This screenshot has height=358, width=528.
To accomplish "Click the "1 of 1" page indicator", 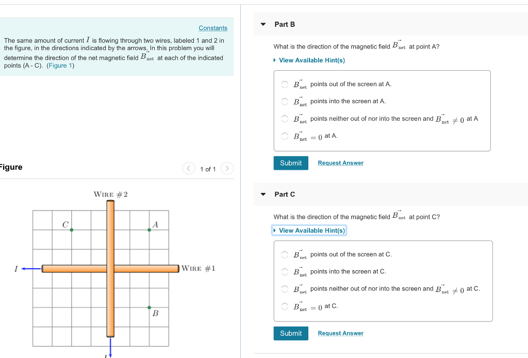I will click(x=208, y=168).
